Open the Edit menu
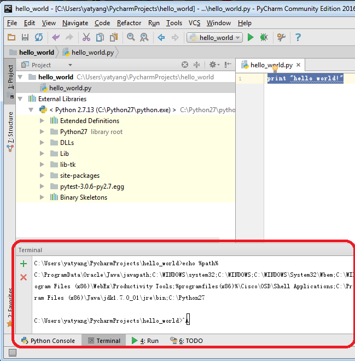 tap(30, 23)
